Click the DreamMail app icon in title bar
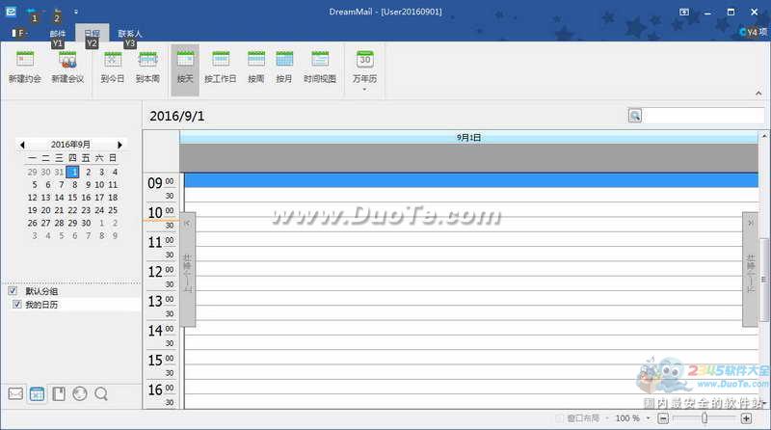The width and height of the screenshot is (771, 430). pyautogui.click(x=11, y=12)
